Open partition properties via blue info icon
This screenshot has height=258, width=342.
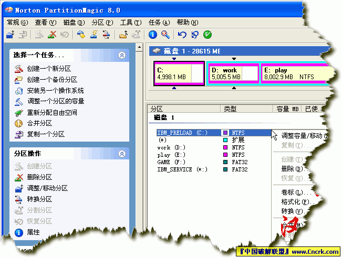pyautogui.click(x=153, y=35)
